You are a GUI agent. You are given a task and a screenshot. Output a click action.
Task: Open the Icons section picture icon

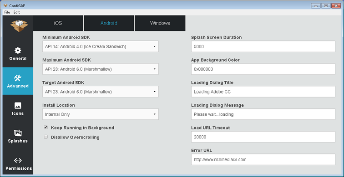point(18,105)
